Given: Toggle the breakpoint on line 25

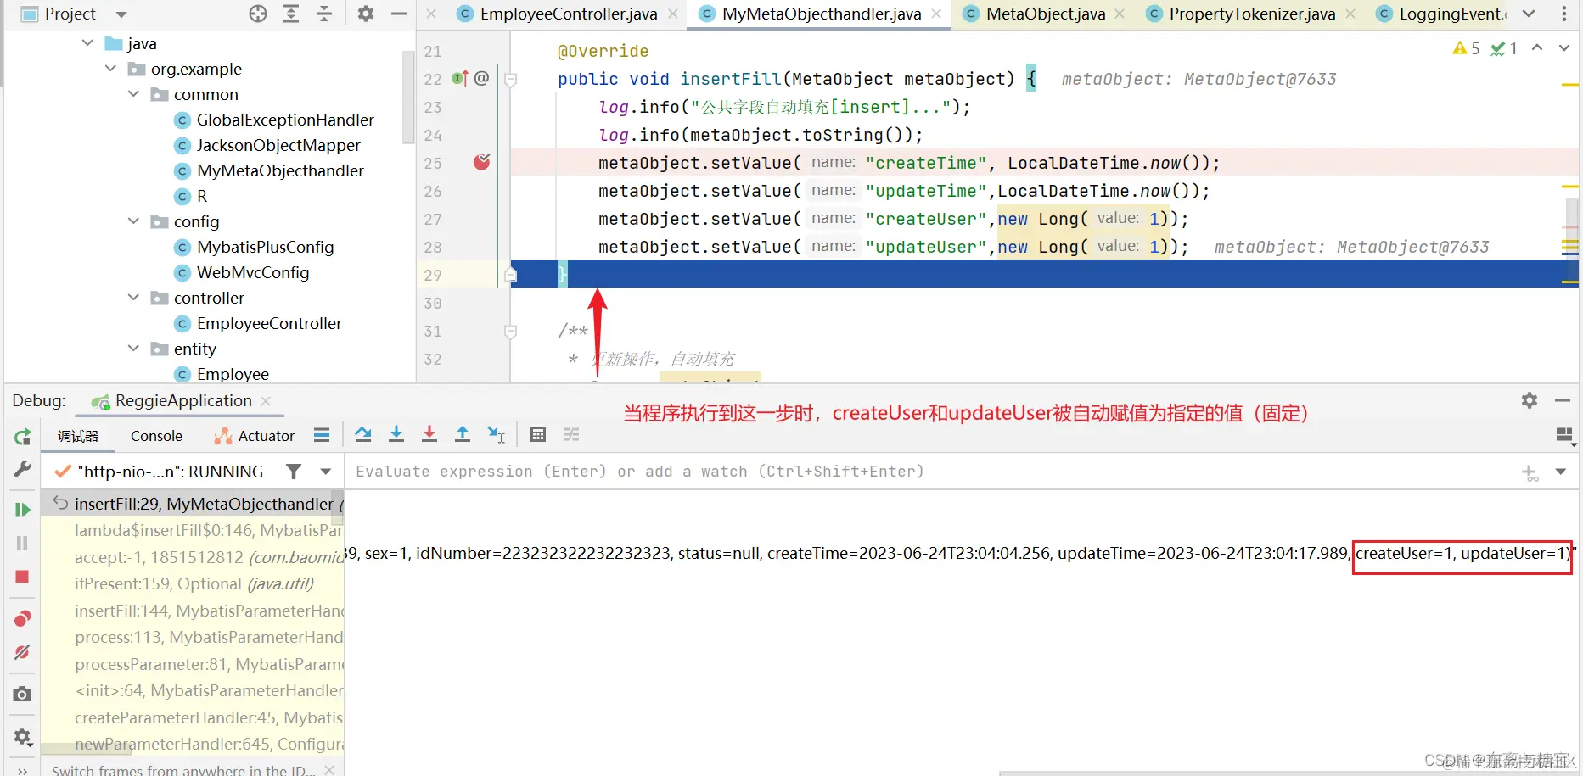Looking at the screenshot, I should pyautogui.click(x=481, y=162).
